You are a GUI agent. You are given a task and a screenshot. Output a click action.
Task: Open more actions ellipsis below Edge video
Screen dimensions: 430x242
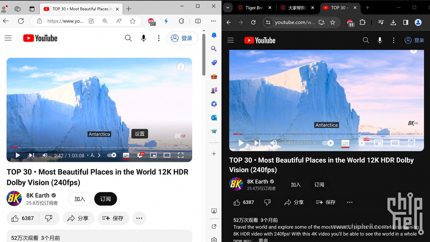pyautogui.click(x=140, y=218)
